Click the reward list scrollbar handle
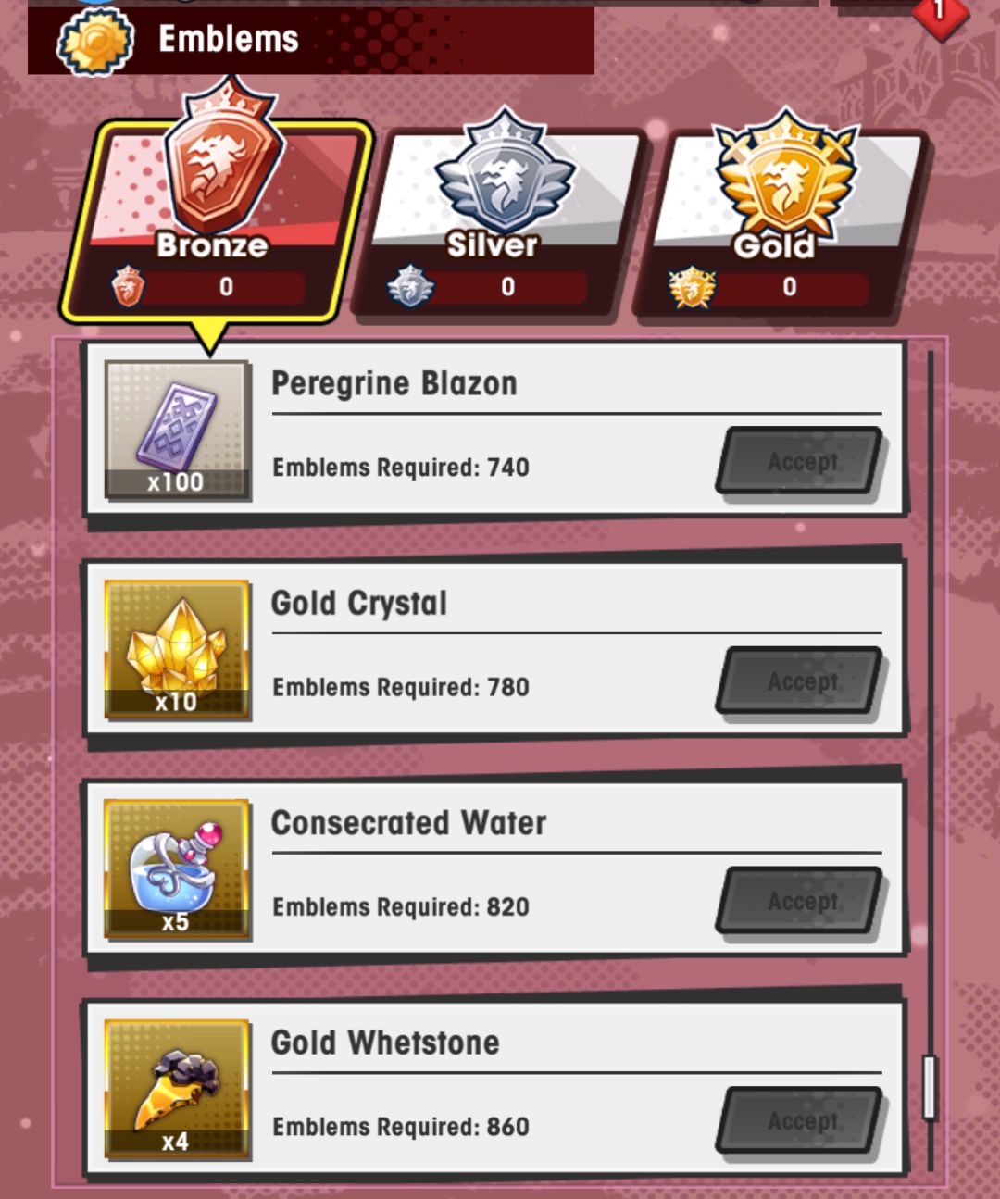 point(930,1087)
